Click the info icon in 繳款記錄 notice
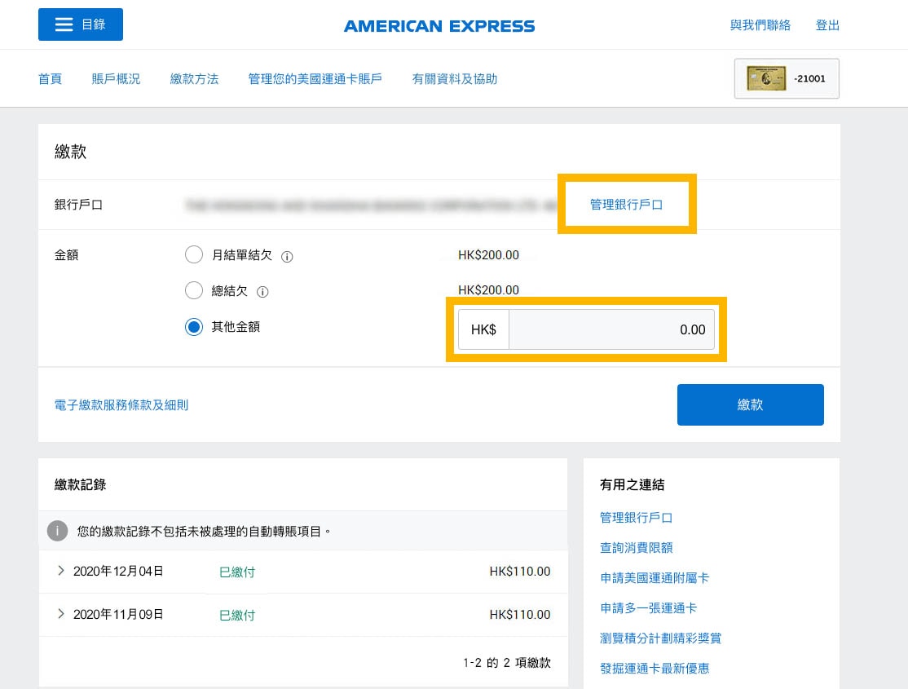 click(57, 531)
